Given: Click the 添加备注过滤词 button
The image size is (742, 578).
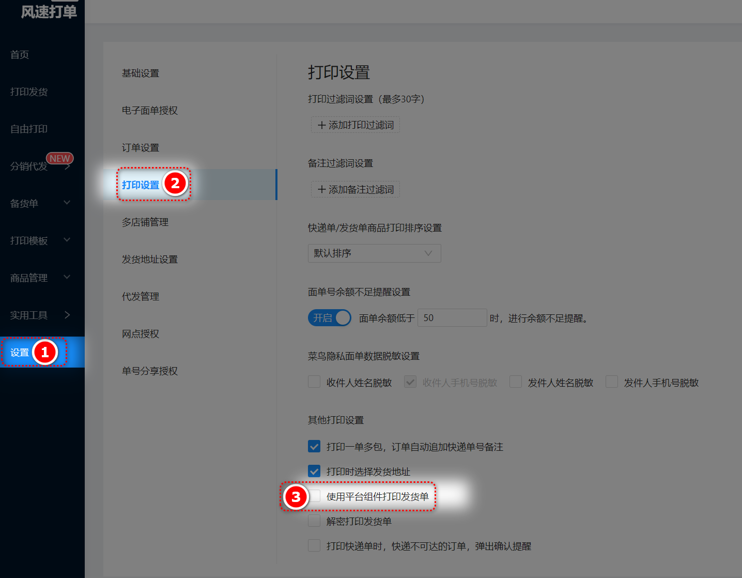Looking at the screenshot, I should coord(355,190).
